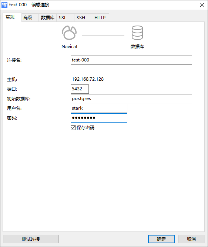Image resolution: width=208 pixels, height=247 pixels.
Task: Confirm with the 确定 button
Action: 161,239
